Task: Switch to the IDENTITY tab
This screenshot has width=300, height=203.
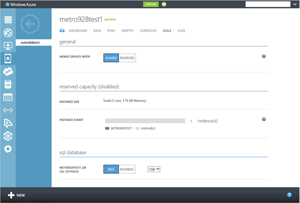Action: 128,31
